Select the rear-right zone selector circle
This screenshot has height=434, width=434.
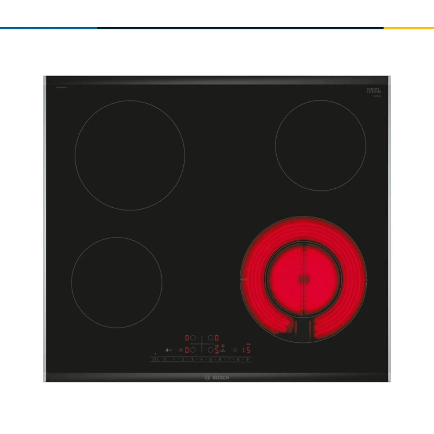[x=210, y=337]
